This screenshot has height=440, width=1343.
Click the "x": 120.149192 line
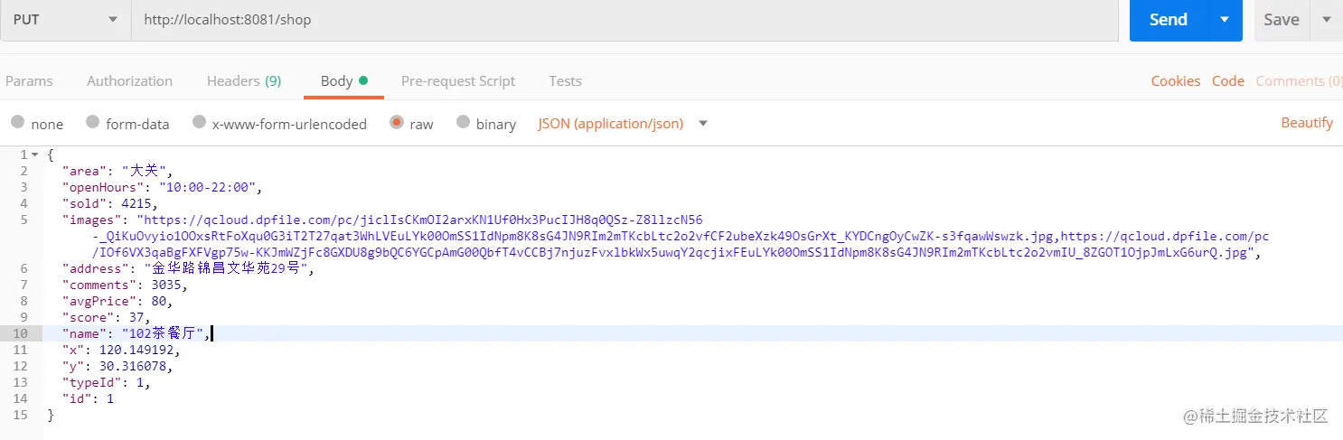pos(121,350)
